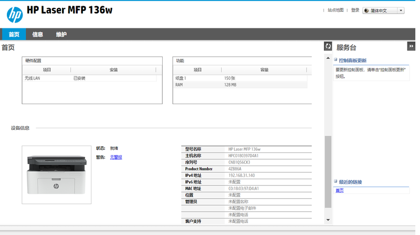Click the IPv6 地址 label
This screenshot has width=420, height=235.
point(193,182)
